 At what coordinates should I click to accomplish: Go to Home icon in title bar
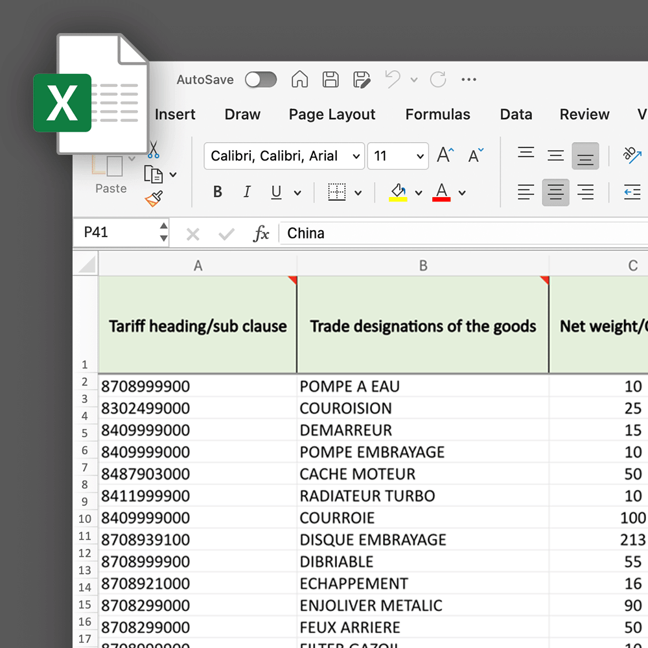click(x=299, y=79)
